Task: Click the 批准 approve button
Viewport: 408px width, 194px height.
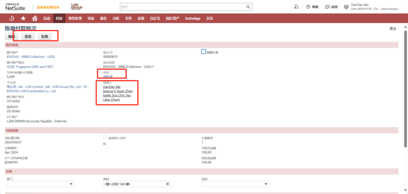Action: pyautogui.click(x=28, y=37)
